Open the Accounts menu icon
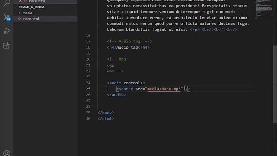The image size is (277, 156). 7,153
